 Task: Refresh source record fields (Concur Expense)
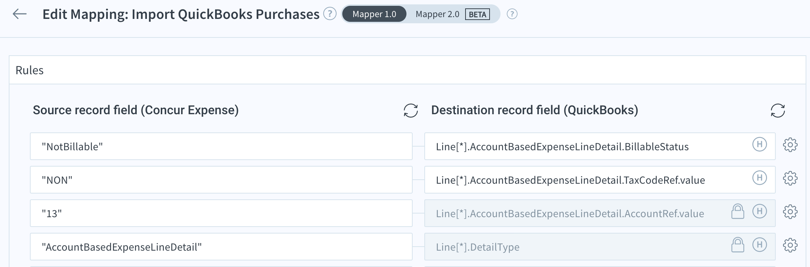point(411,111)
